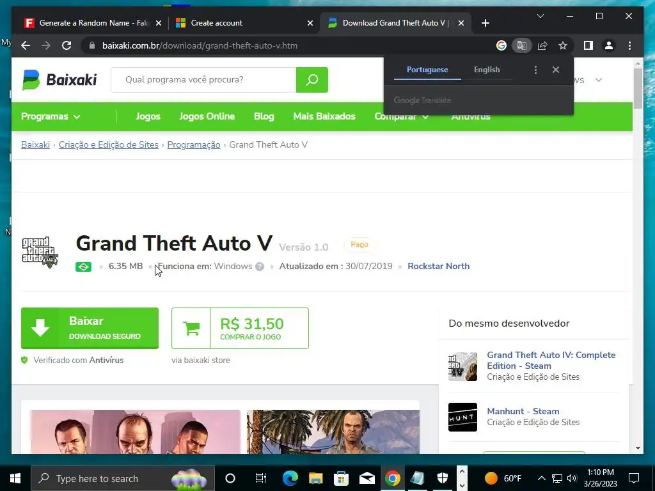Select Portuguese in translate popup
This screenshot has height=491, width=655.
427,70
